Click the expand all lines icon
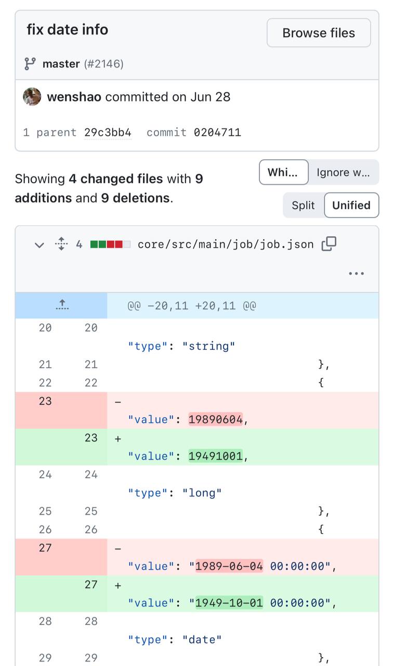The image size is (394, 666). [x=61, y=244]
